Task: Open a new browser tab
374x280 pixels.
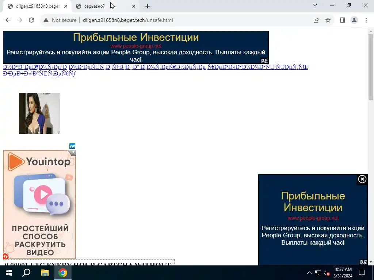Action: pyautogui.click(x=148, y=7)
